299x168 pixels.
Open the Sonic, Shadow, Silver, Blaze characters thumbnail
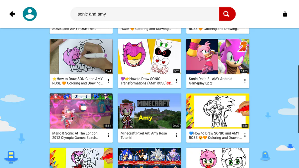click(149, 158)
